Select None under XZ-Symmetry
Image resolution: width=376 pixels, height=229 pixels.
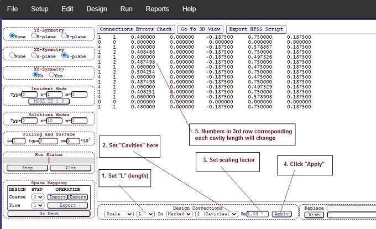click(x=13, y=55)
